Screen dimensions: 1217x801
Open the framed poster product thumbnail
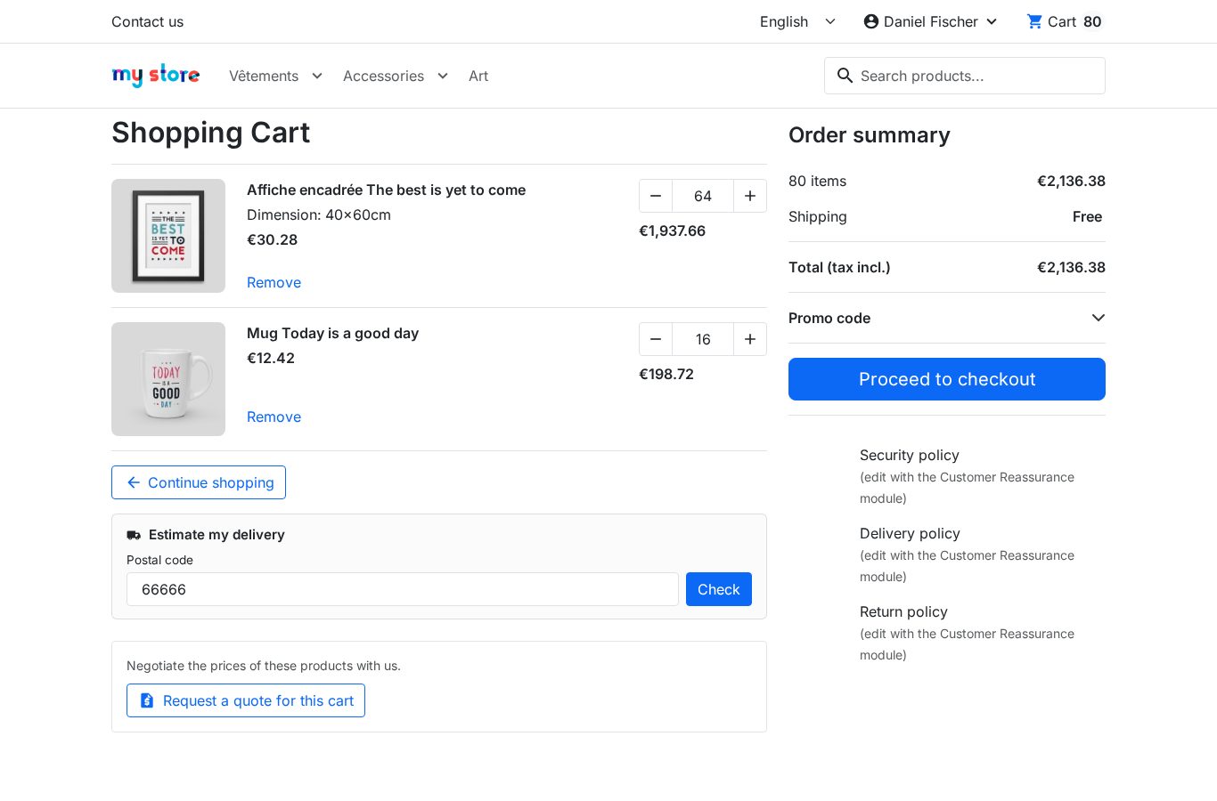click(168, 236)
